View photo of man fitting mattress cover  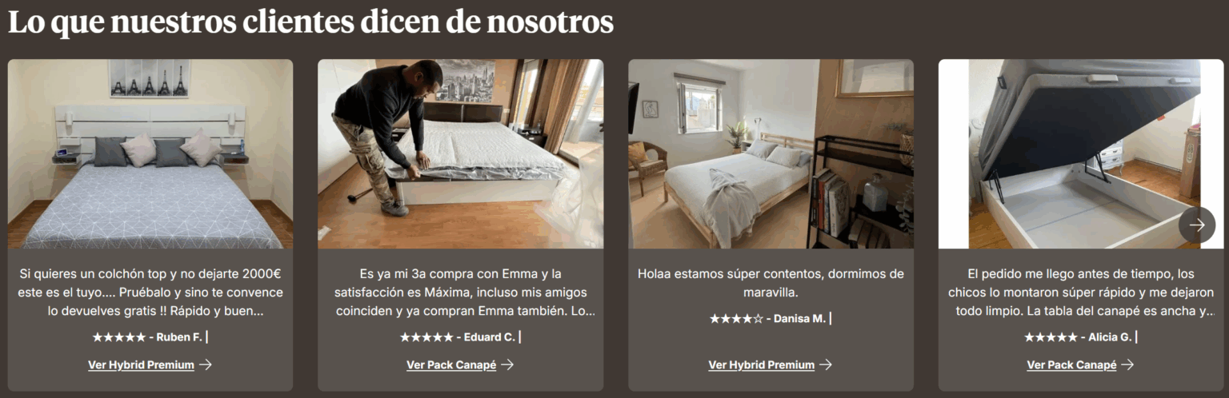coord(461,153)
